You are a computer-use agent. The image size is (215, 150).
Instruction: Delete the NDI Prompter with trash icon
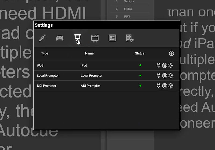click(x=164, y=86)
